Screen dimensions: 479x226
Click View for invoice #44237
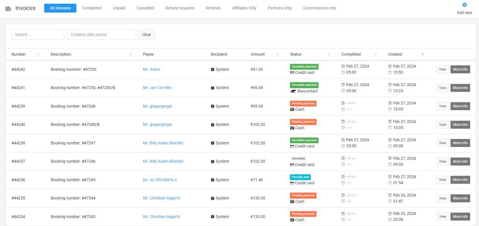coord(443,161)
